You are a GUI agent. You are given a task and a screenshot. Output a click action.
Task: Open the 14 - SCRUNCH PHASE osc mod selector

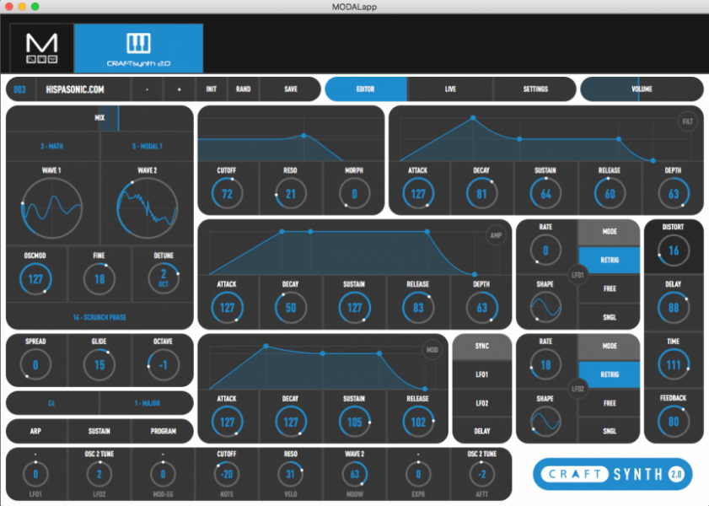coord(99,317)
